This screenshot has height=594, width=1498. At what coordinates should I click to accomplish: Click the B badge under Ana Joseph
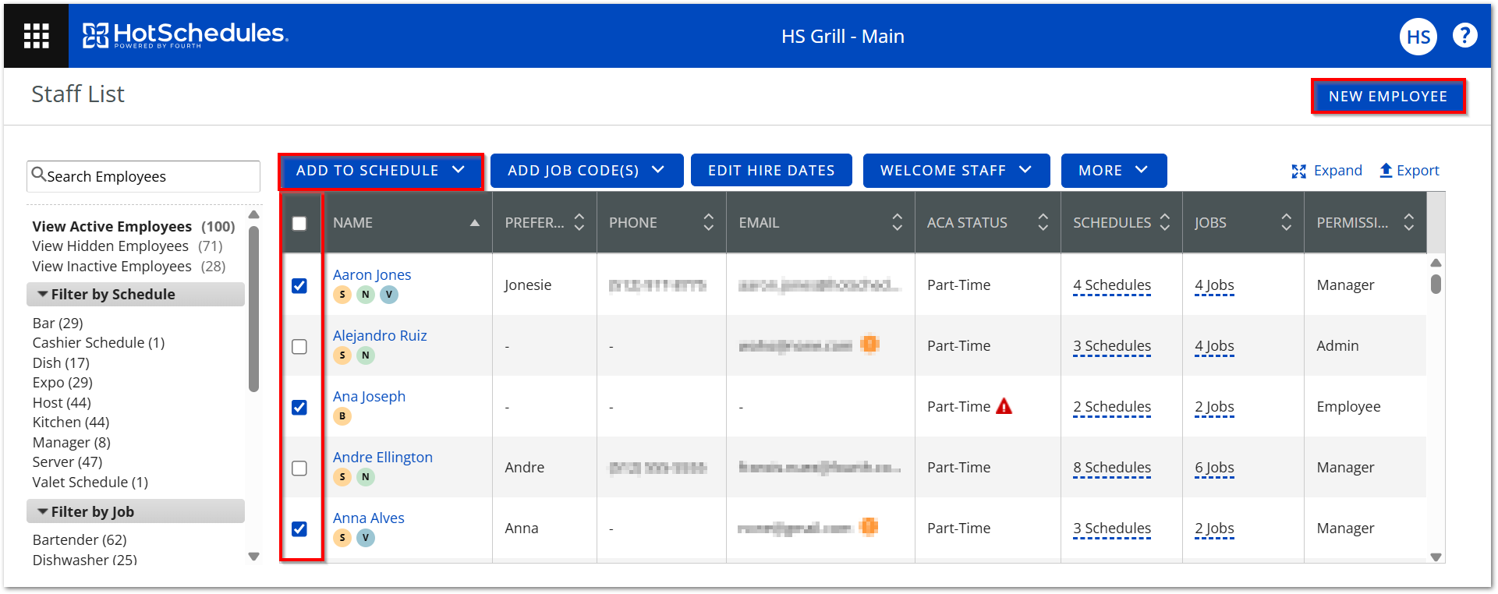pos(342,416)
